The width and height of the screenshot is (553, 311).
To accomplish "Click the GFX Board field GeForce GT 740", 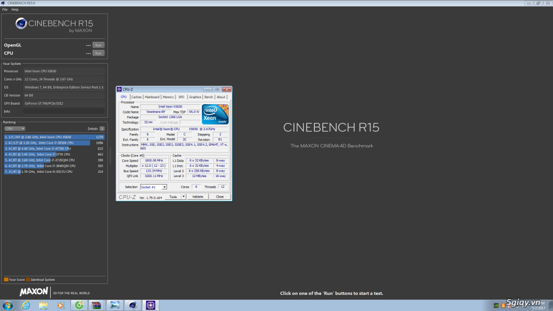I will [64, 103].
